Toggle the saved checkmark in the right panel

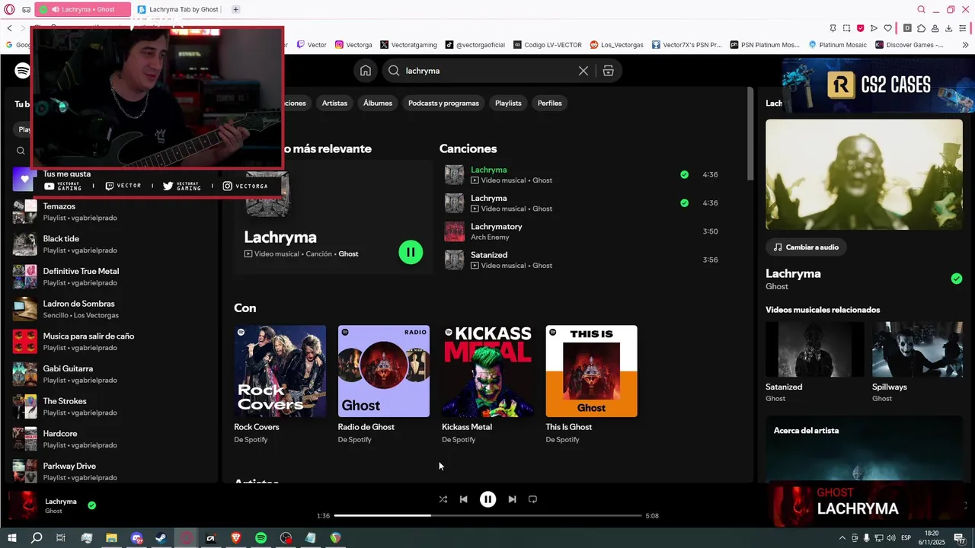point(956,279)
